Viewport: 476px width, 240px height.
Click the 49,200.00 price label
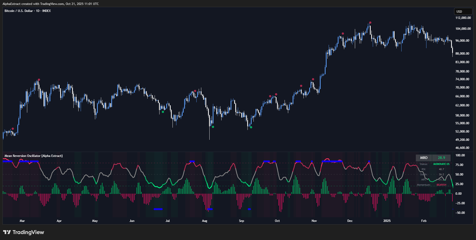pos(462,140)
